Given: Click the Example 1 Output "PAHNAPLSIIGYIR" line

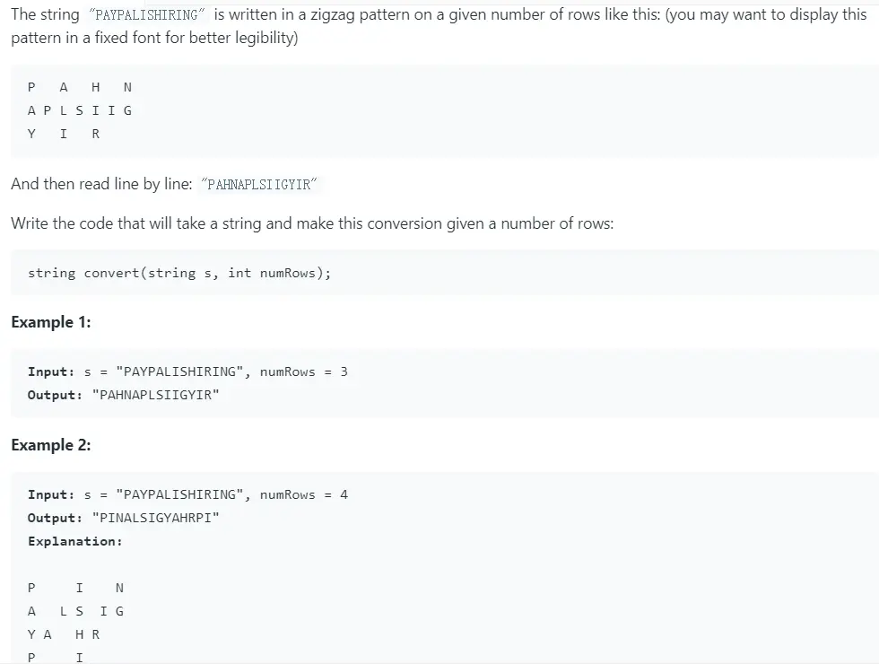Looking at the screenshot, I should [123, 395].
